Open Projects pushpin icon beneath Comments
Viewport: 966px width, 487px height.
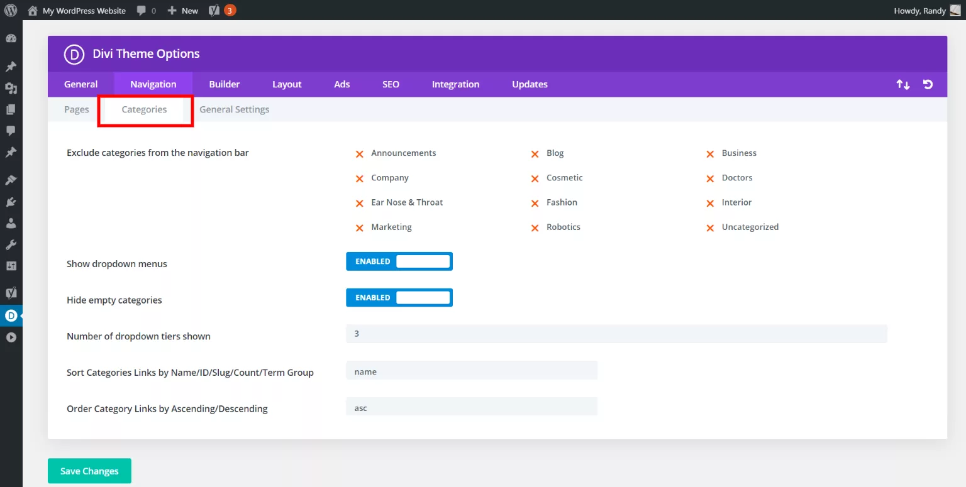[x=11, y=152]
